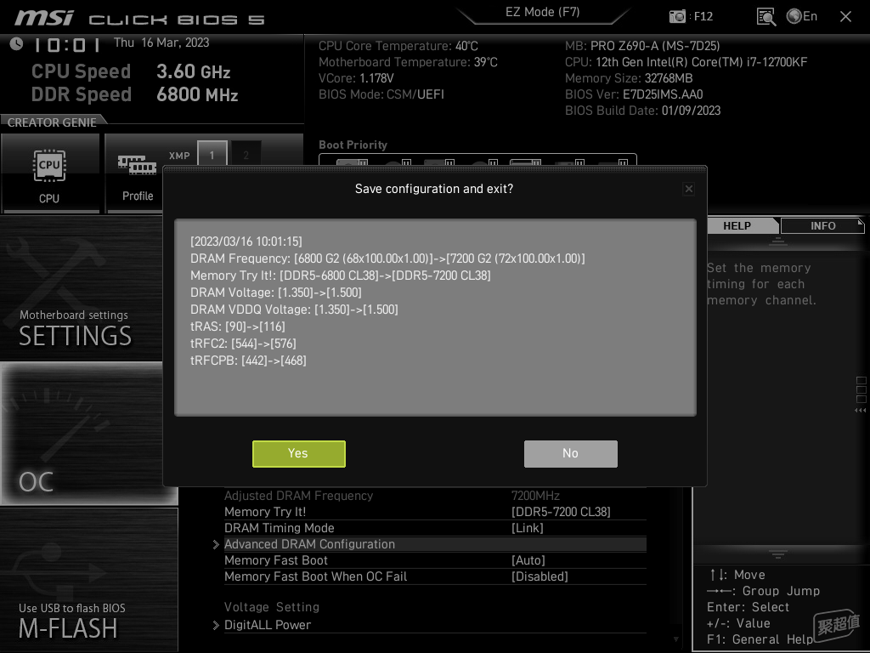This screenshot has width=870, height=653.
Task: Click the dialog timestamp [2023/03/16 10:01:15]
Action: coord(246,241)
